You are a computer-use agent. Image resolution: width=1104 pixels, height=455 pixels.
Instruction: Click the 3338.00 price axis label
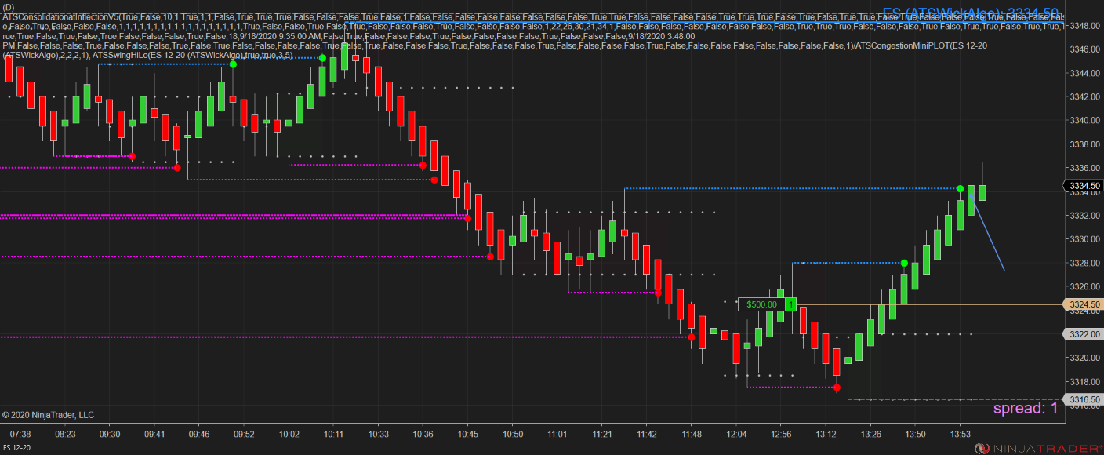pos(1086,144)
